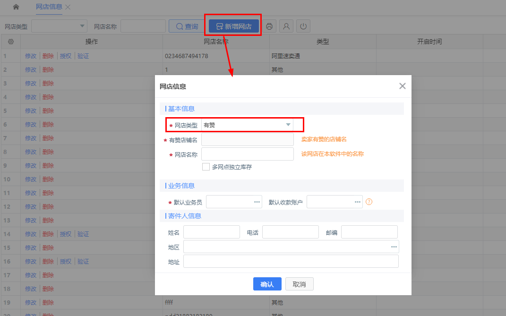Click 授权 in row 14
Image resolution: width=506 pixels, height=316 pixels.
66,234
